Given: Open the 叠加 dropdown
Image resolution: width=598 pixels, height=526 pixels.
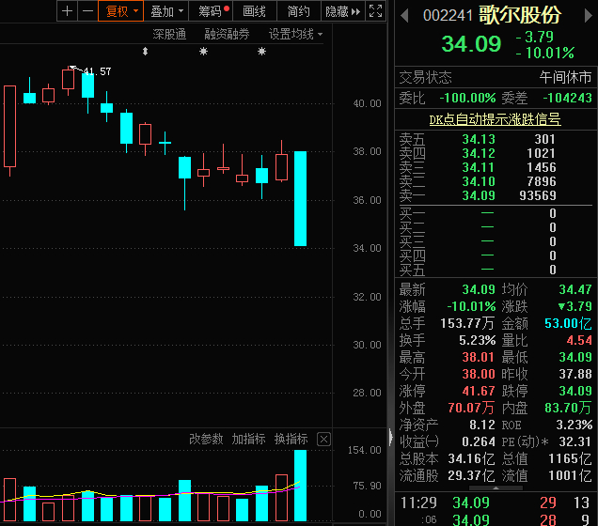Looking at the screenshot, I should click(x=166, y=11).
